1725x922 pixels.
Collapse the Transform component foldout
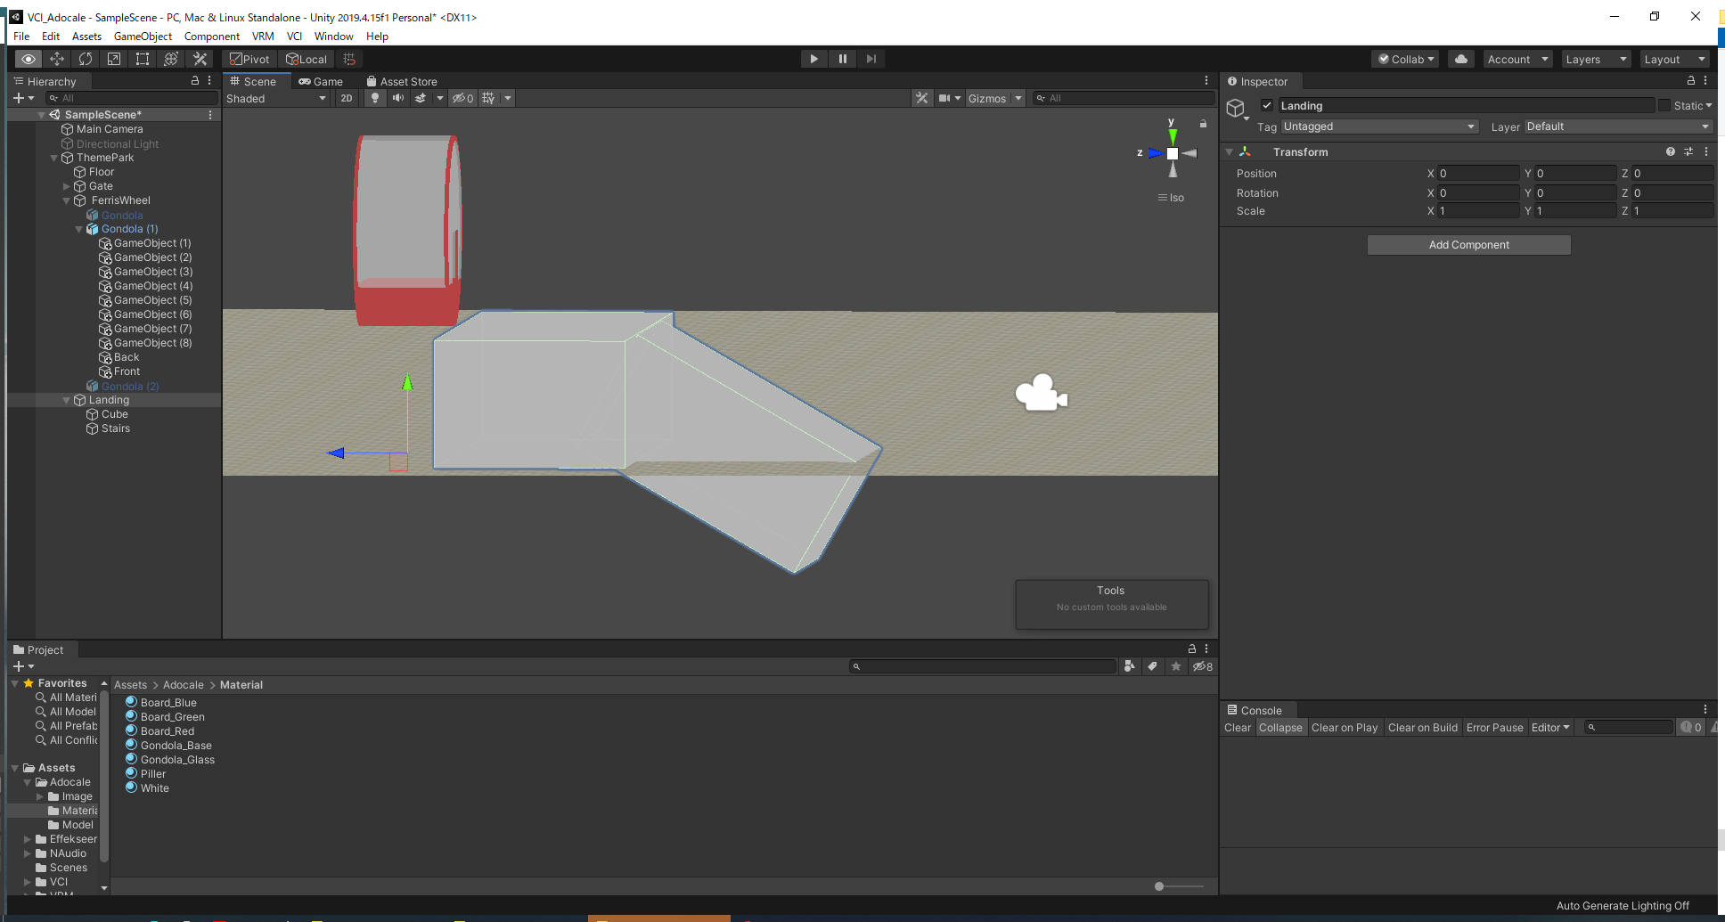pyautogui.click(x=1229, y=152)
